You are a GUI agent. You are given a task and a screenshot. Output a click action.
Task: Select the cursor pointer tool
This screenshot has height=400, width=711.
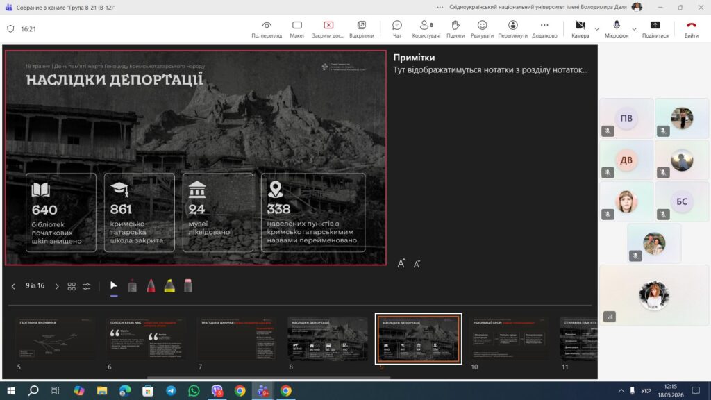coord(114,285)
